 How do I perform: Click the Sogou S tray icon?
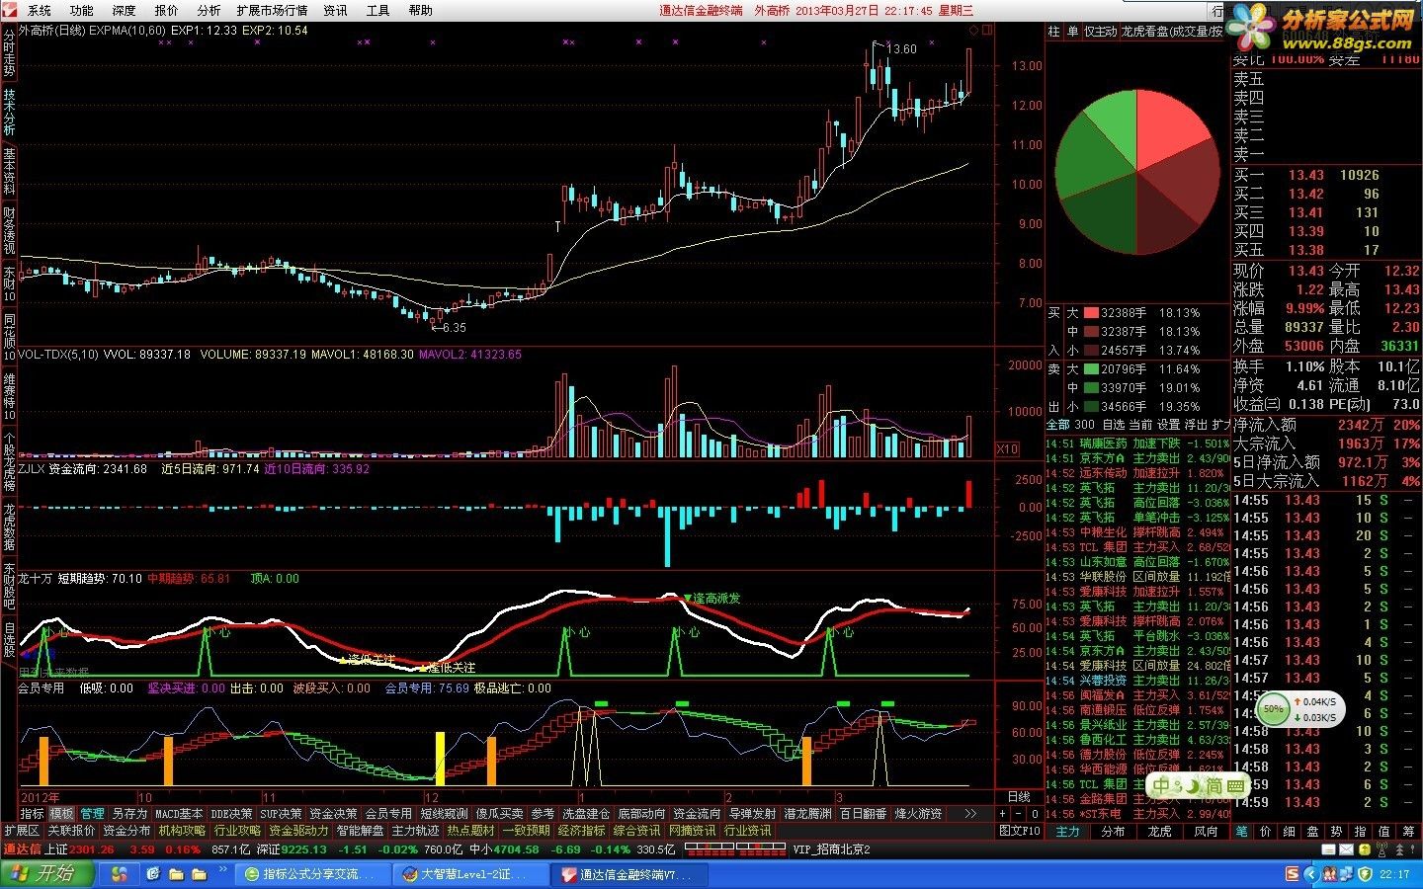pyautogui.click(x=1293, y=874)
